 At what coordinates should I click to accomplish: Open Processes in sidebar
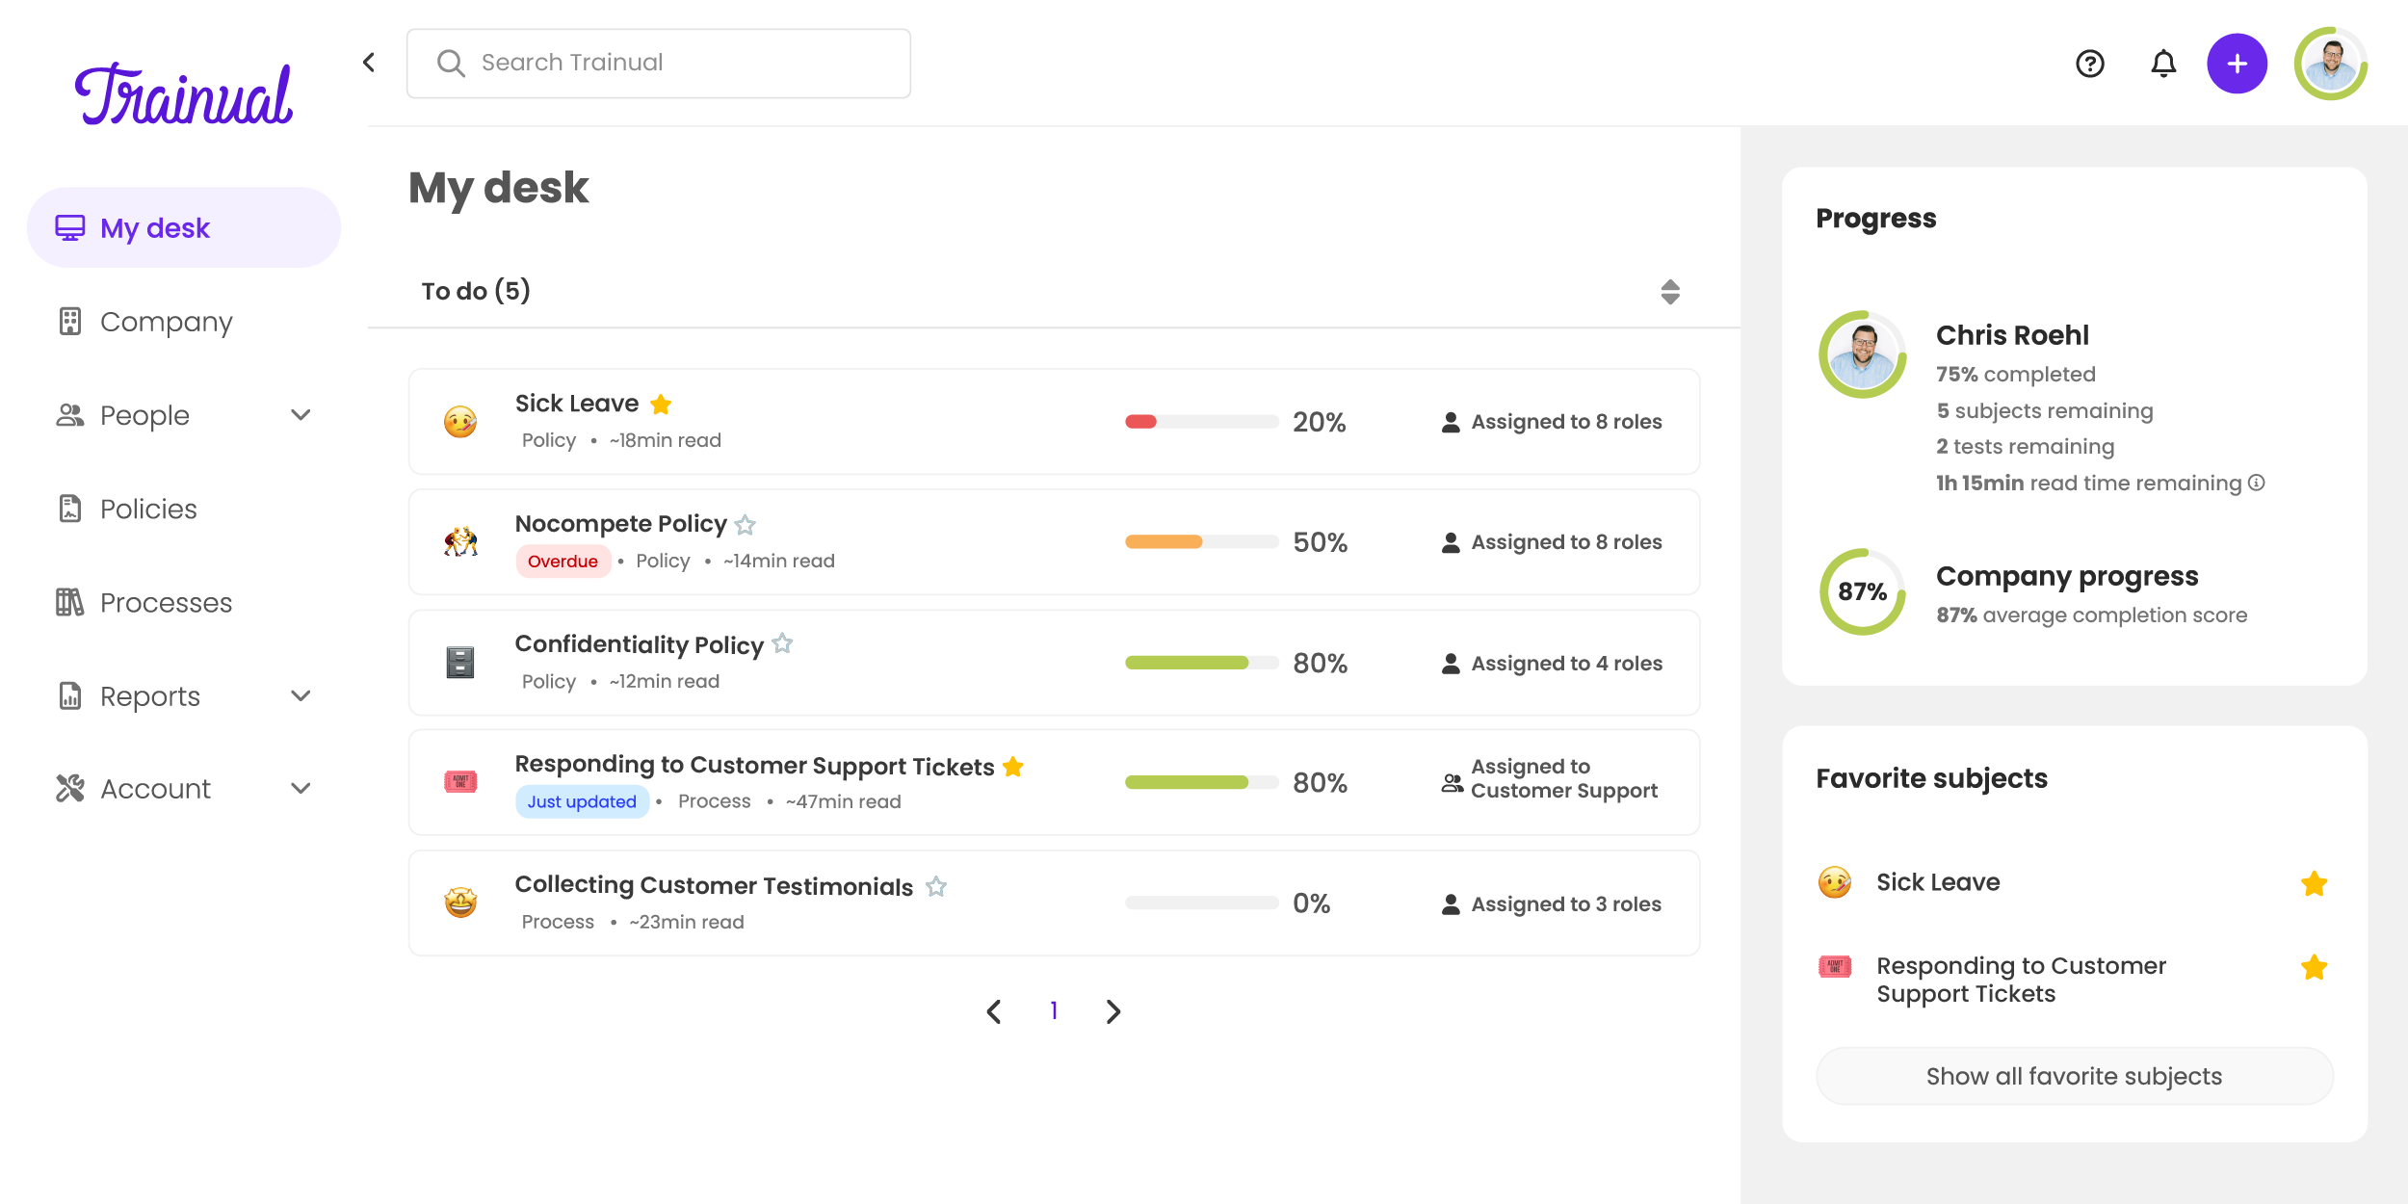coord(166,602)
